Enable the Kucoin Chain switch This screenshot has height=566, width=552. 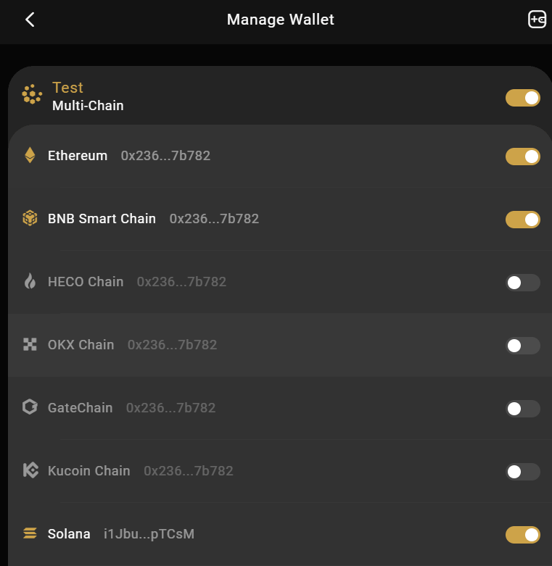522,472
